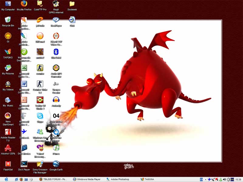Activate the Adobe Photoshop taskbar button

click(118, 179)
